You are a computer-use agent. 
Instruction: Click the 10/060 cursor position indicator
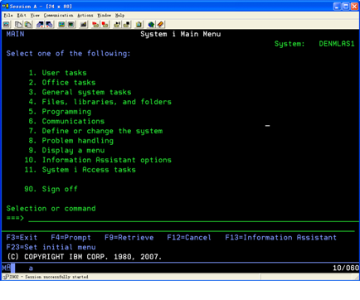pyautogui.click(x=346, y=268)
